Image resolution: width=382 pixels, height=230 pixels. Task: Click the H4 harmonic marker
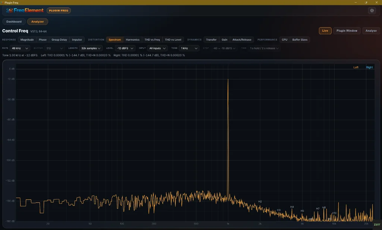292,207
